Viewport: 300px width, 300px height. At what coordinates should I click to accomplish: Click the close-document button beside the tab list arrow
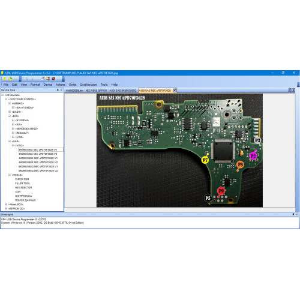(293, 90)
